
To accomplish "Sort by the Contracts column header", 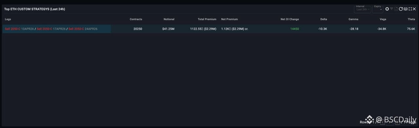I will coord(136,19).
